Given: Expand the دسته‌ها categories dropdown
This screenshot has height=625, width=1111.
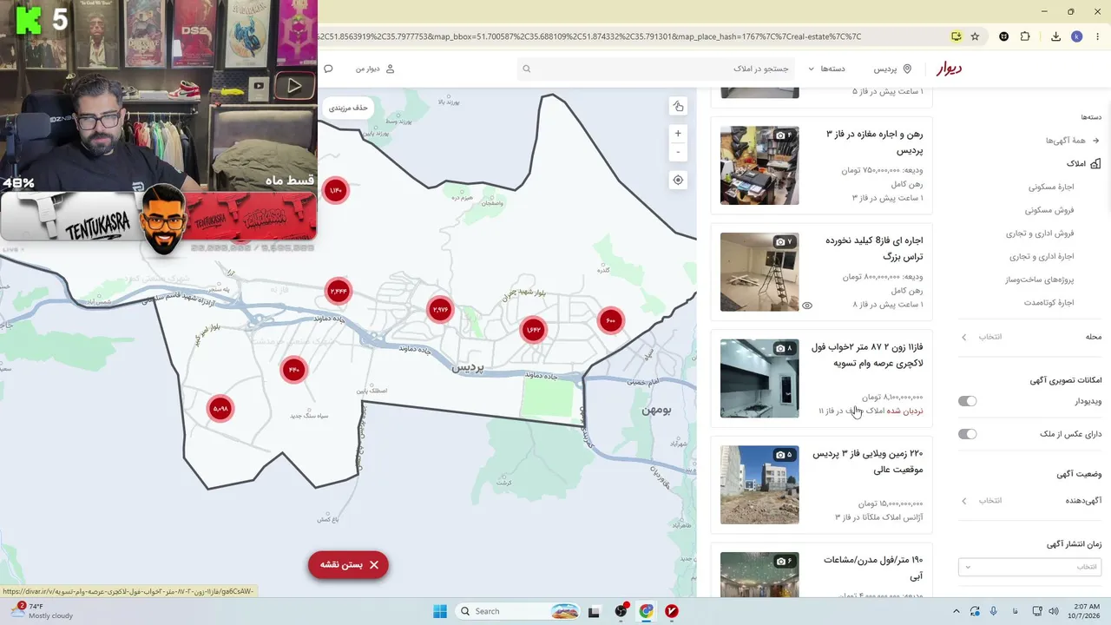Looking at the screenshot, I should click(826, 69).
